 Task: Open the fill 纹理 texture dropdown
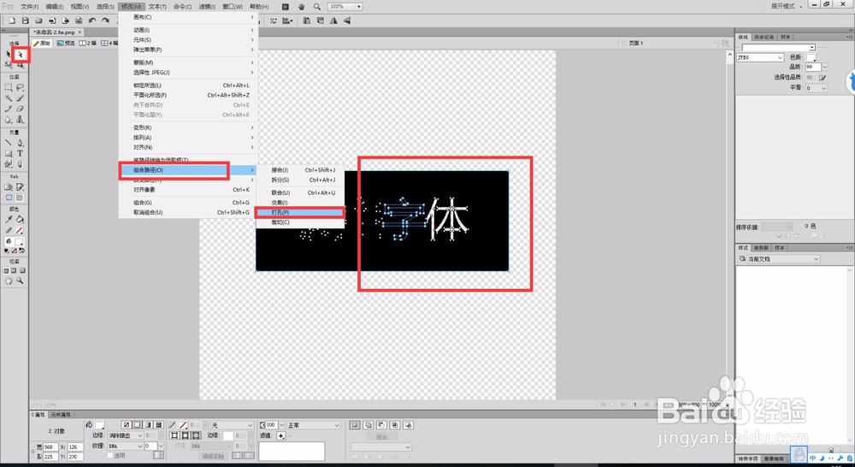click(125, 446)
